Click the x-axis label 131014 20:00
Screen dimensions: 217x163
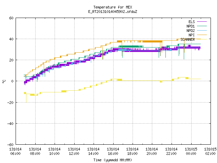(x=152, y=151)
